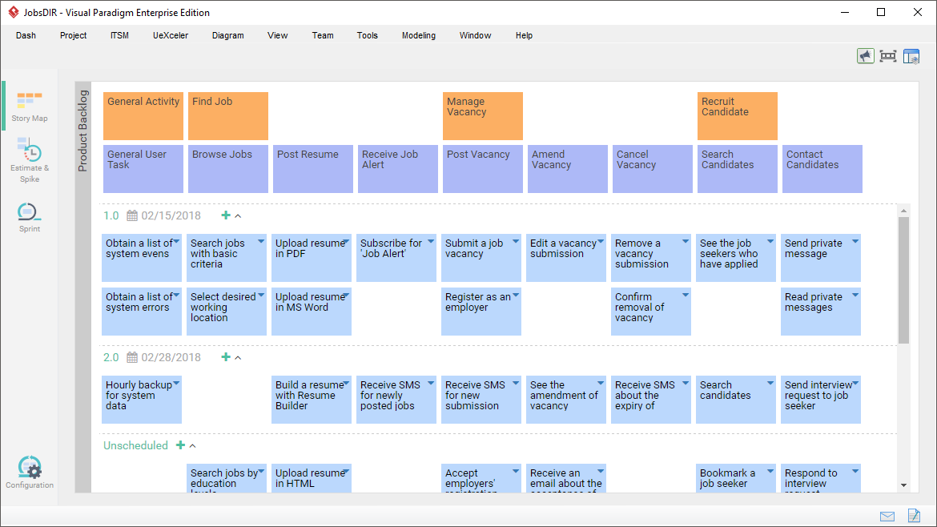Open the Modeling menu

click(418, 35)
